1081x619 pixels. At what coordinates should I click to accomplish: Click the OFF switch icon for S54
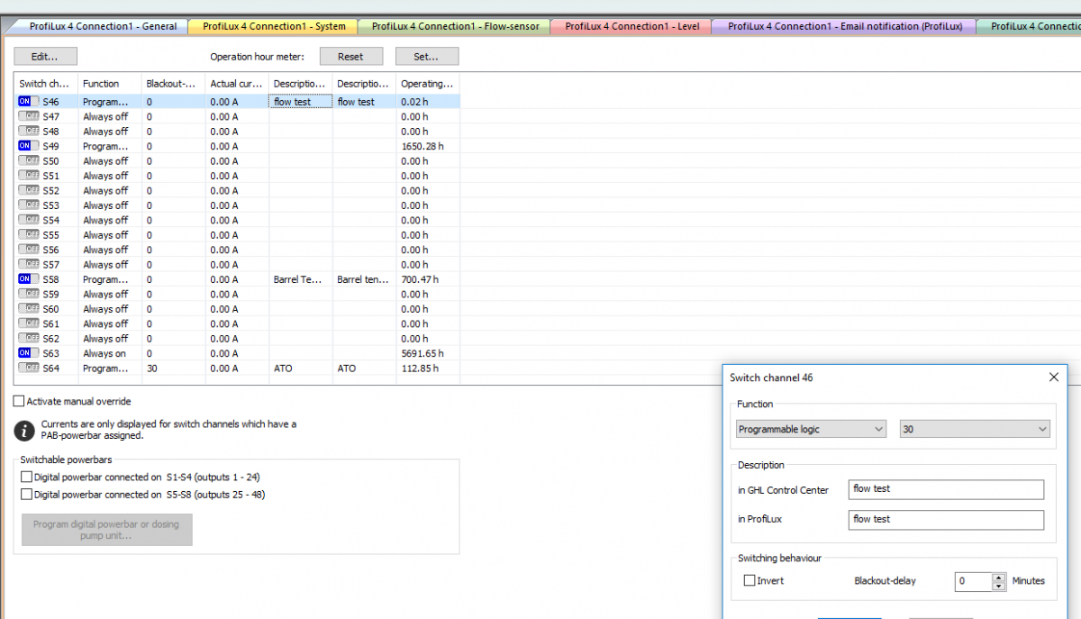(x=29, y=220)
